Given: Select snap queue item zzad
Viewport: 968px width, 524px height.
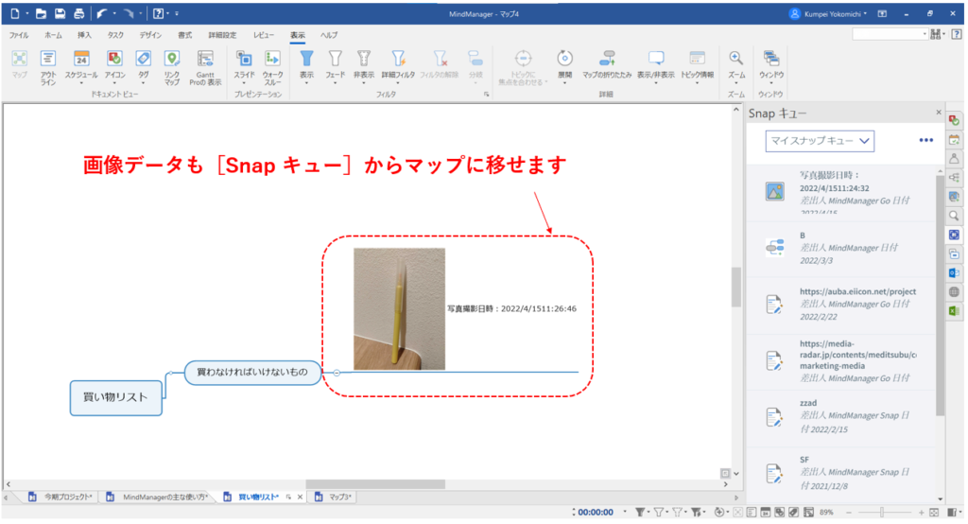Looking at the screenshot, I should [840, 416].
